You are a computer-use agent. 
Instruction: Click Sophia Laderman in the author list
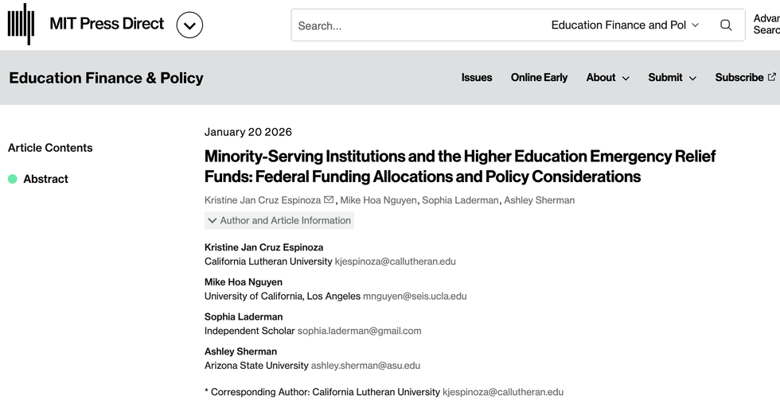[461, 200]
